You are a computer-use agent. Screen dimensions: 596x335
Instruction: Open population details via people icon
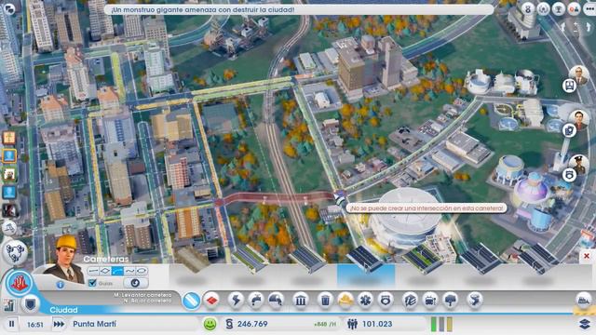coord(352,324)
